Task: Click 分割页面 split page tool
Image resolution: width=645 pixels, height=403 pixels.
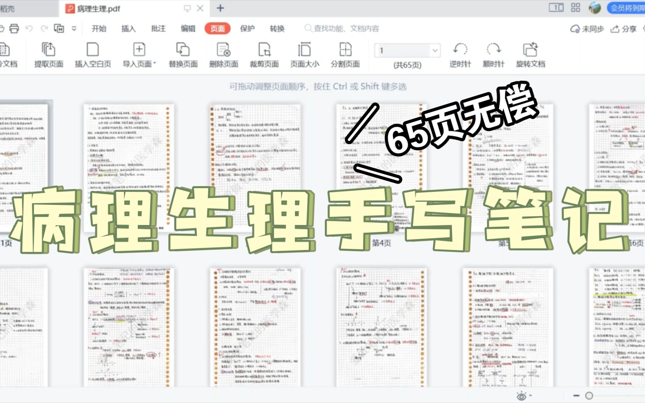Action: [345, 55]
